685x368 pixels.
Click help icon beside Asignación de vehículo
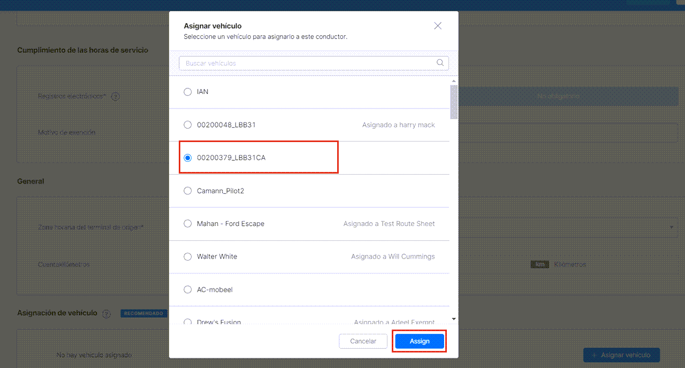coord(106,314)
